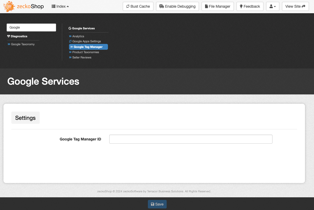Screen dimensions: 314x210
Task: Click the Settings tab
Action: pyautogui.click(x=25, y=118)
